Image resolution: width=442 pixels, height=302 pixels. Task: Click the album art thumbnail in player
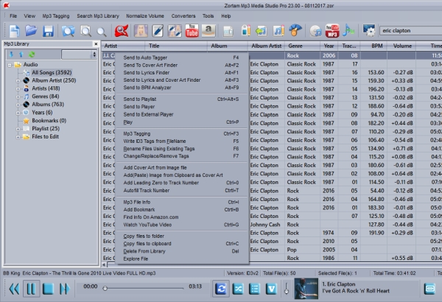306,289
